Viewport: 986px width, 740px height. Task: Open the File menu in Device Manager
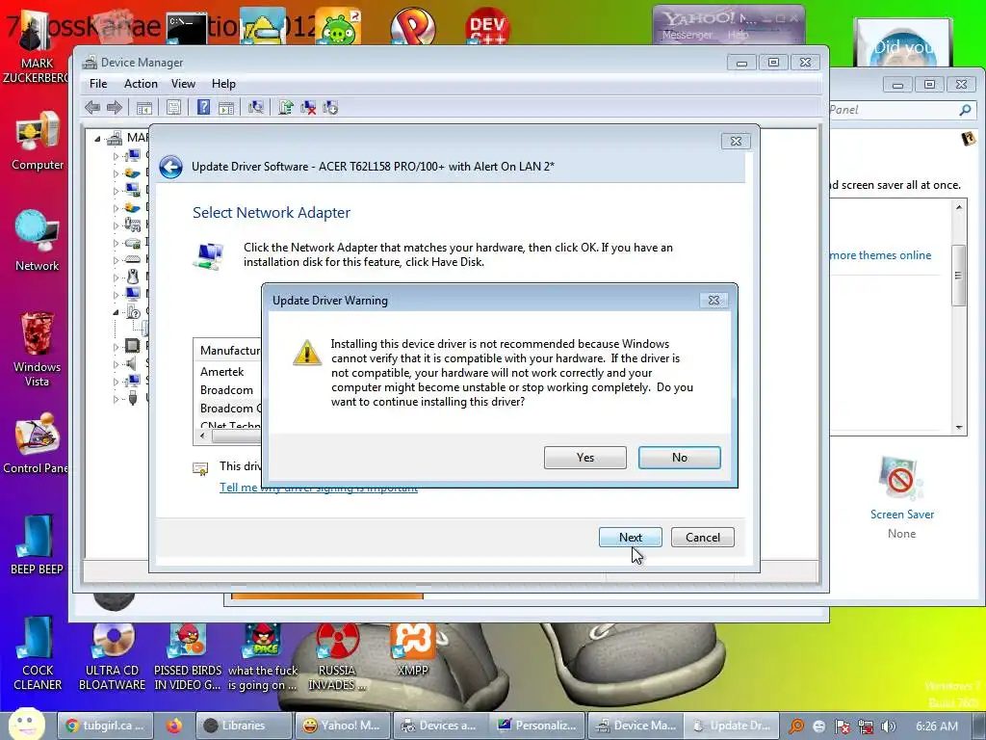click(x=98, y=84)
